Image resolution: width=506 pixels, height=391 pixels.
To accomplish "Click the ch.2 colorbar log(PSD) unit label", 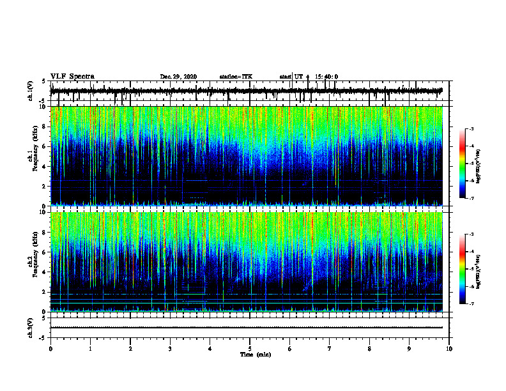I will coord(479,272).
